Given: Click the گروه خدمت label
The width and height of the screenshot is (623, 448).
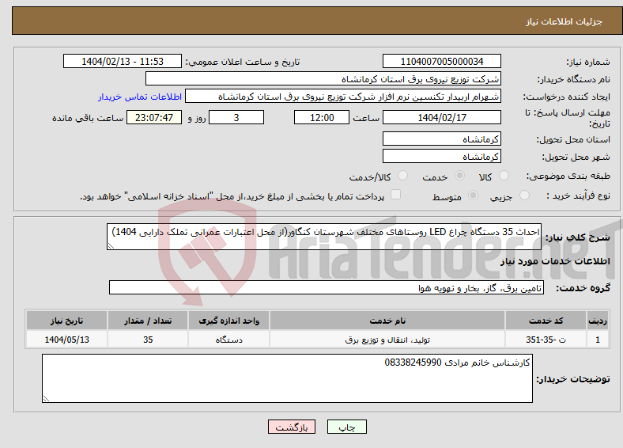Looking at the screenshot, I should [x=583, y=287].
